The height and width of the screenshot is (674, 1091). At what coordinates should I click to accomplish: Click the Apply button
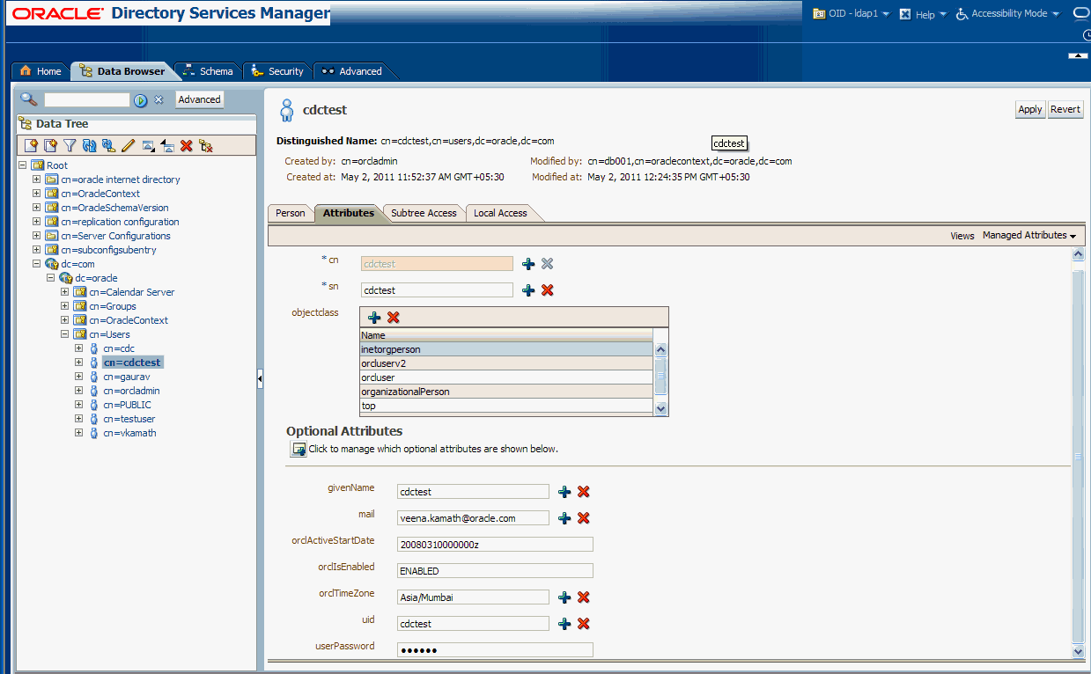coord(1029,109)
